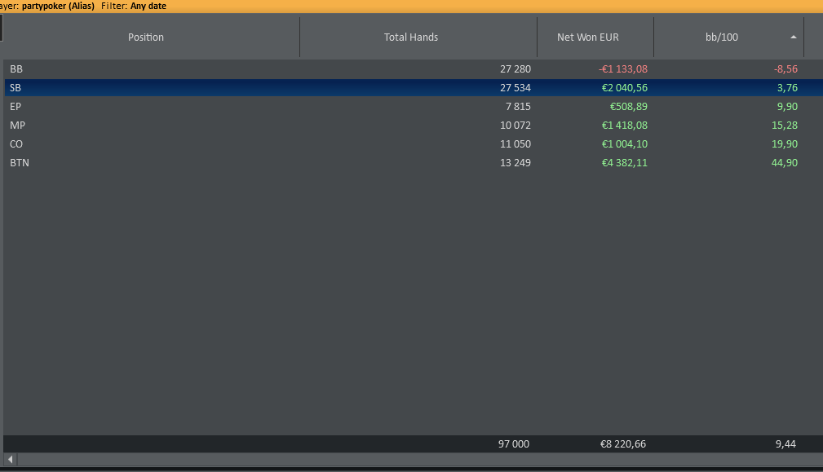This screenshot has height=472, width=823.
Task: Click the 9,90 bb/100 value
Action: 787,107
